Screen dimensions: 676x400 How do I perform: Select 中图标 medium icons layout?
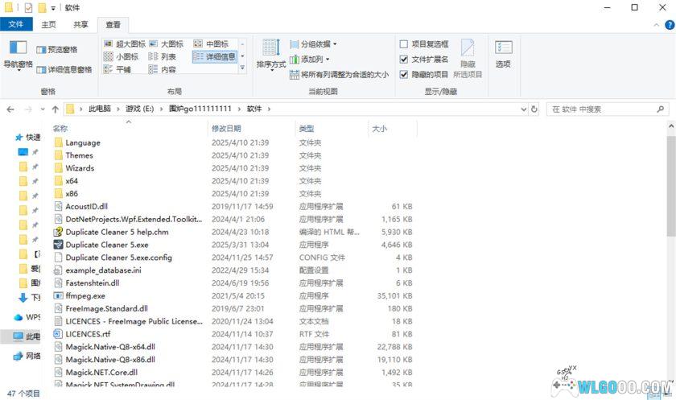tap(211, 44)
